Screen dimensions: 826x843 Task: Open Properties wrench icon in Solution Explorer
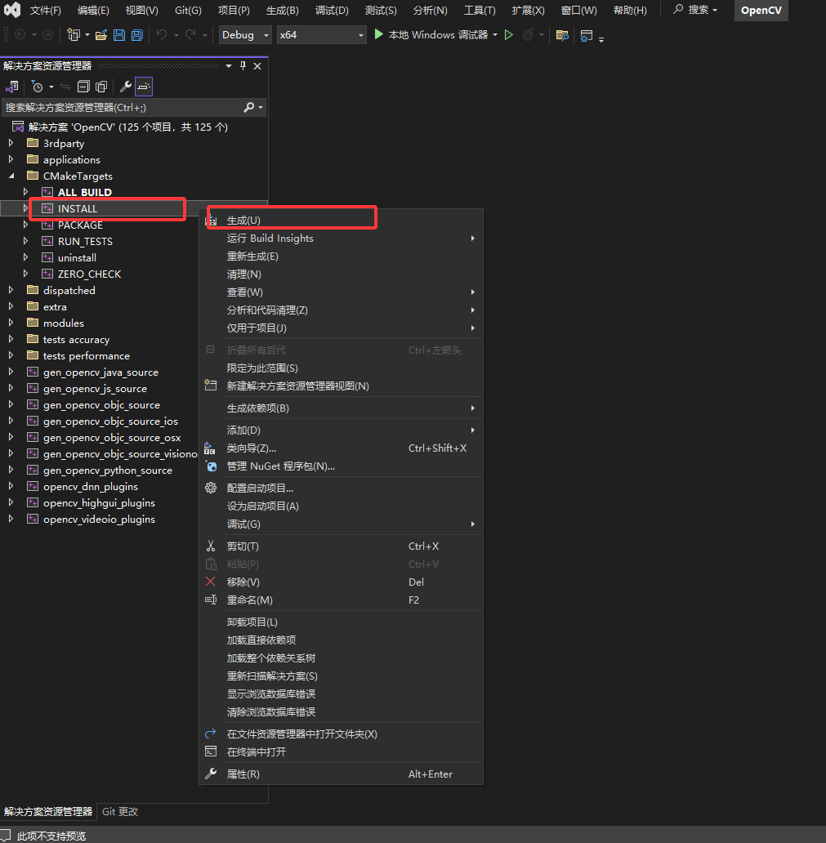pyautogui.click(x=126, y=87)
